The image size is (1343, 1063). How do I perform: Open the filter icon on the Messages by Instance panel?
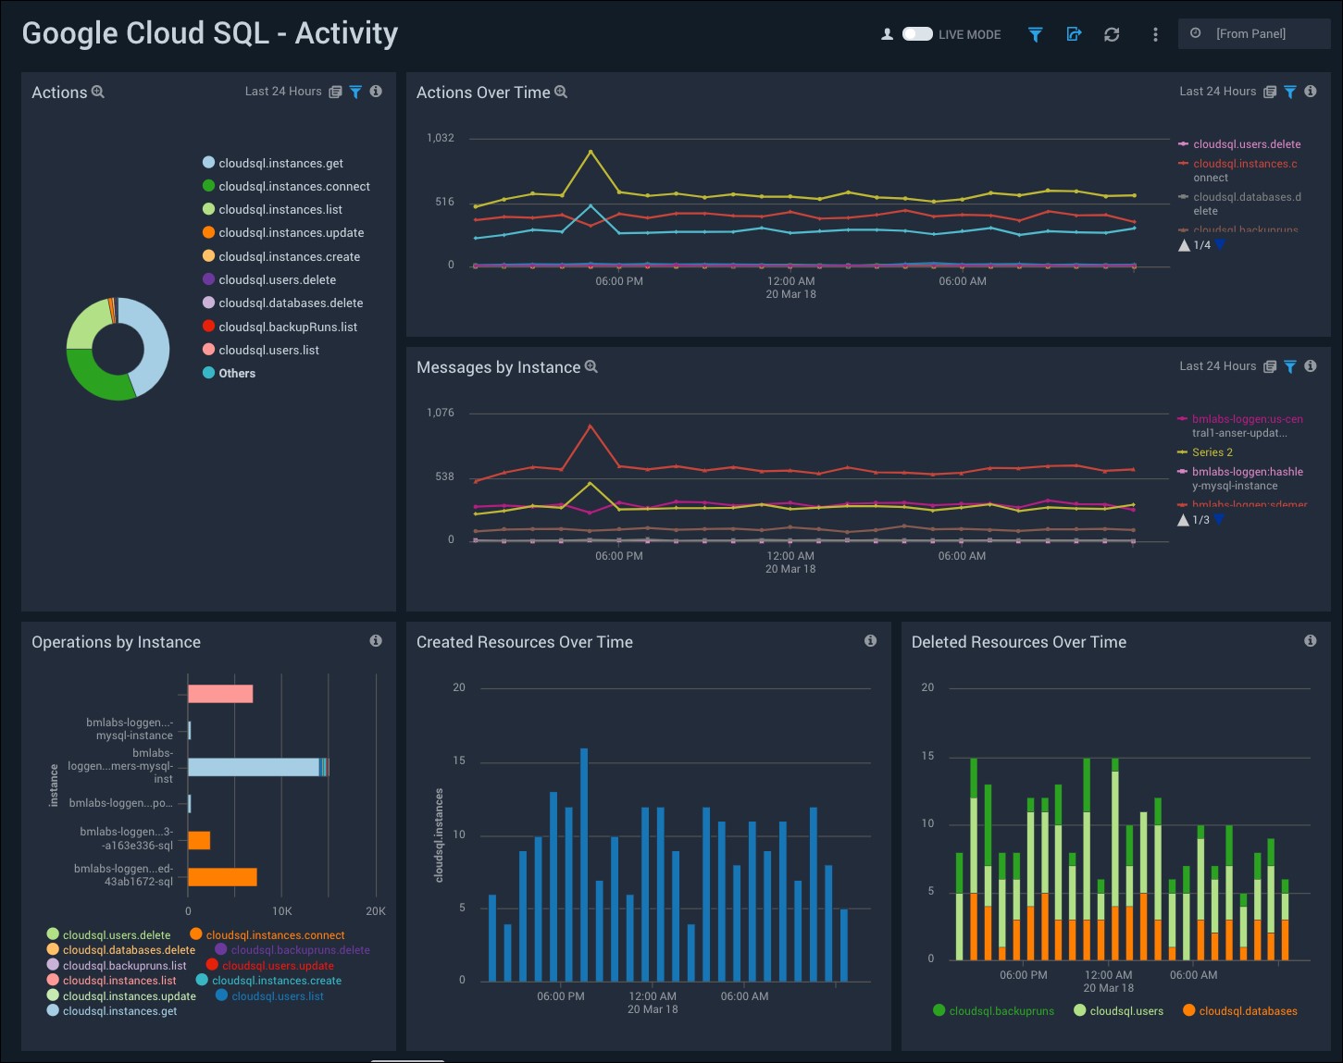(x=1290, y=366)
